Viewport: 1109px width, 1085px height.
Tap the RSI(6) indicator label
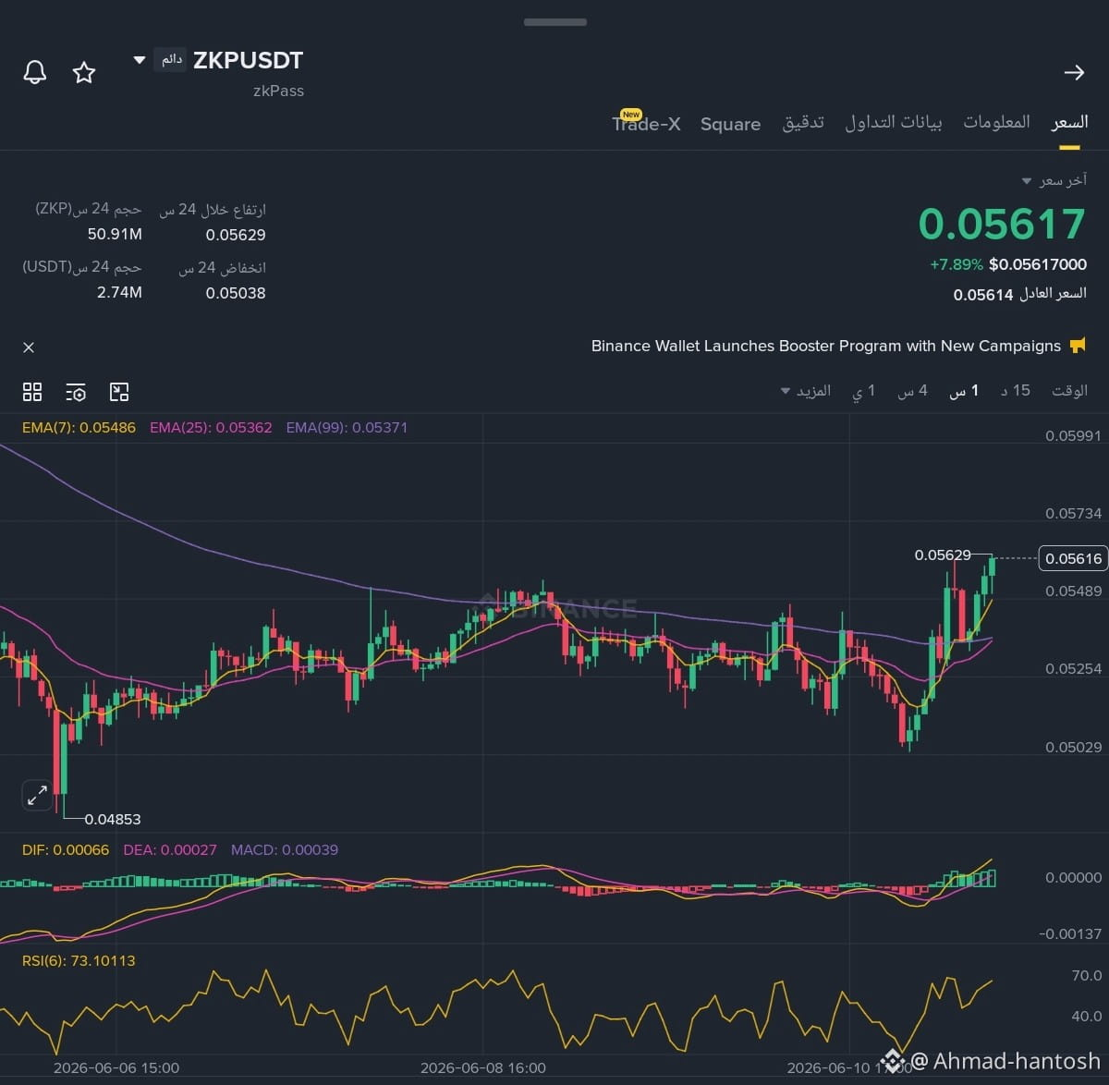coord(79,961)
